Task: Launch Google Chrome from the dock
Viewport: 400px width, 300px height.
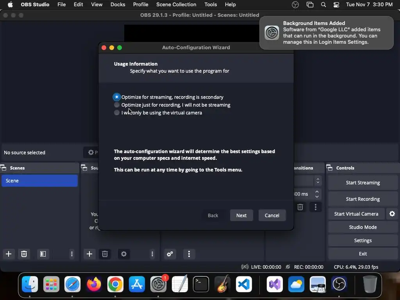Action: pyautogui.click(x=115, y=284)
